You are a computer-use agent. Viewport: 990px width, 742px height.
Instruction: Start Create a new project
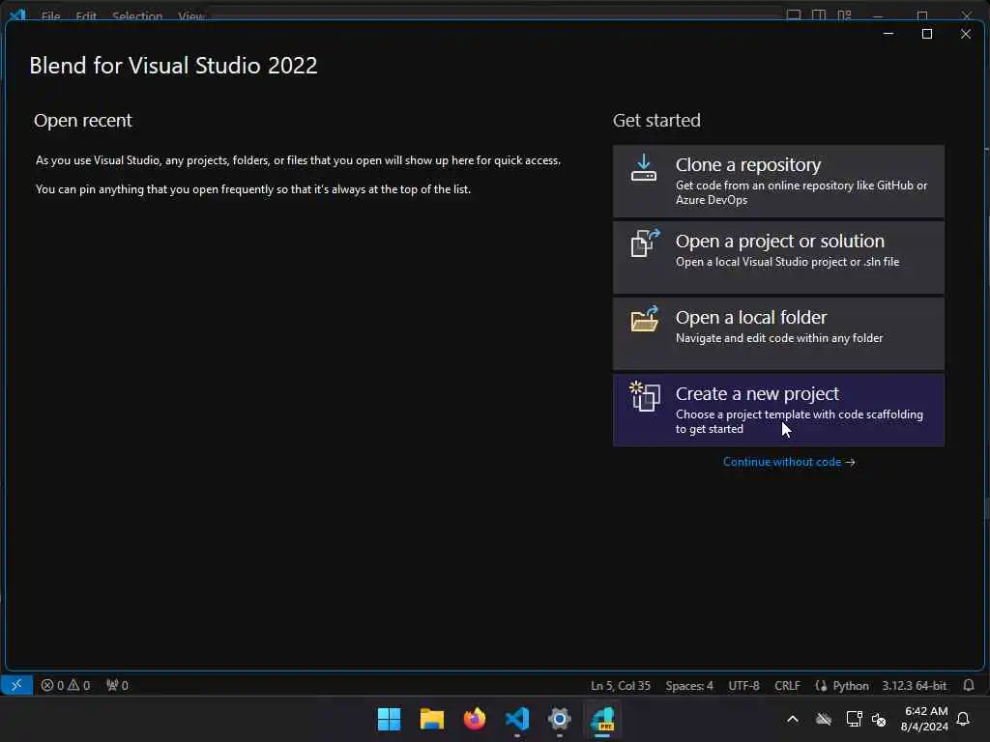tap(778, 410)
